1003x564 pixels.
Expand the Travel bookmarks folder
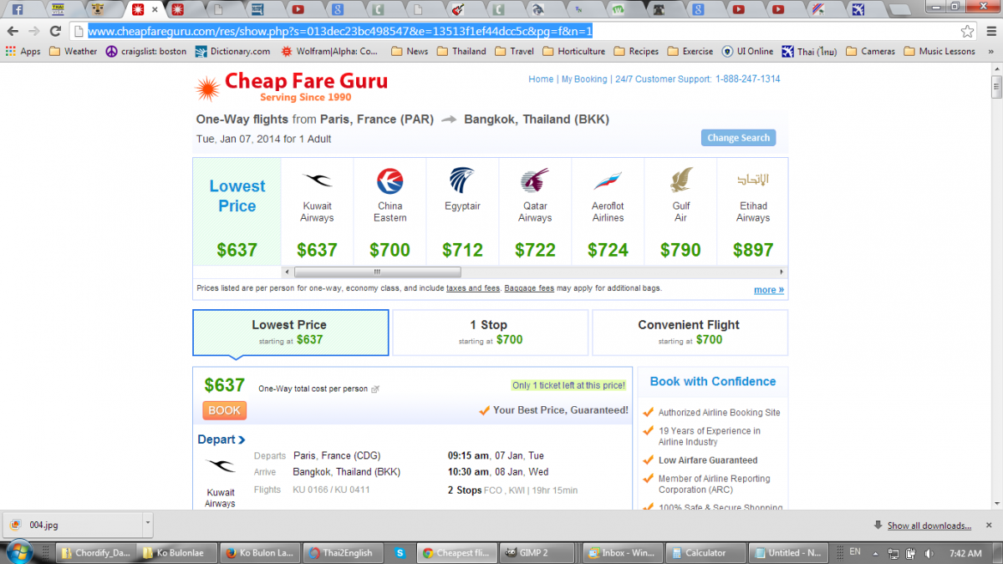[x=514, y=51]
